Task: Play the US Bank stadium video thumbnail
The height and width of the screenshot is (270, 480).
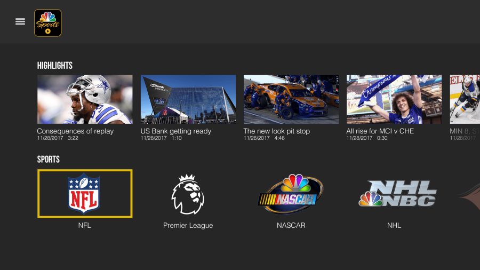Action: [x=188, y=99]
